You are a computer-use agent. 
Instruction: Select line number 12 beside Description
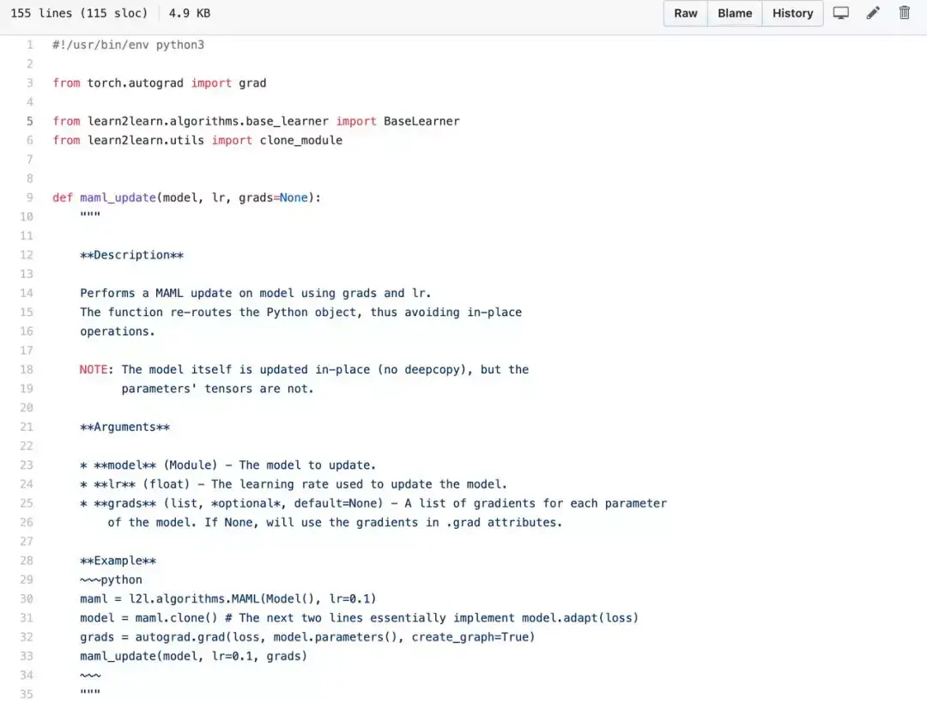[27, 254]
